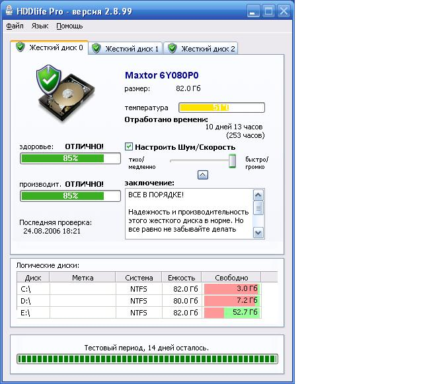423x384 pixels.
Task: Click the hard drive with shield image
Action: (65, 94)
